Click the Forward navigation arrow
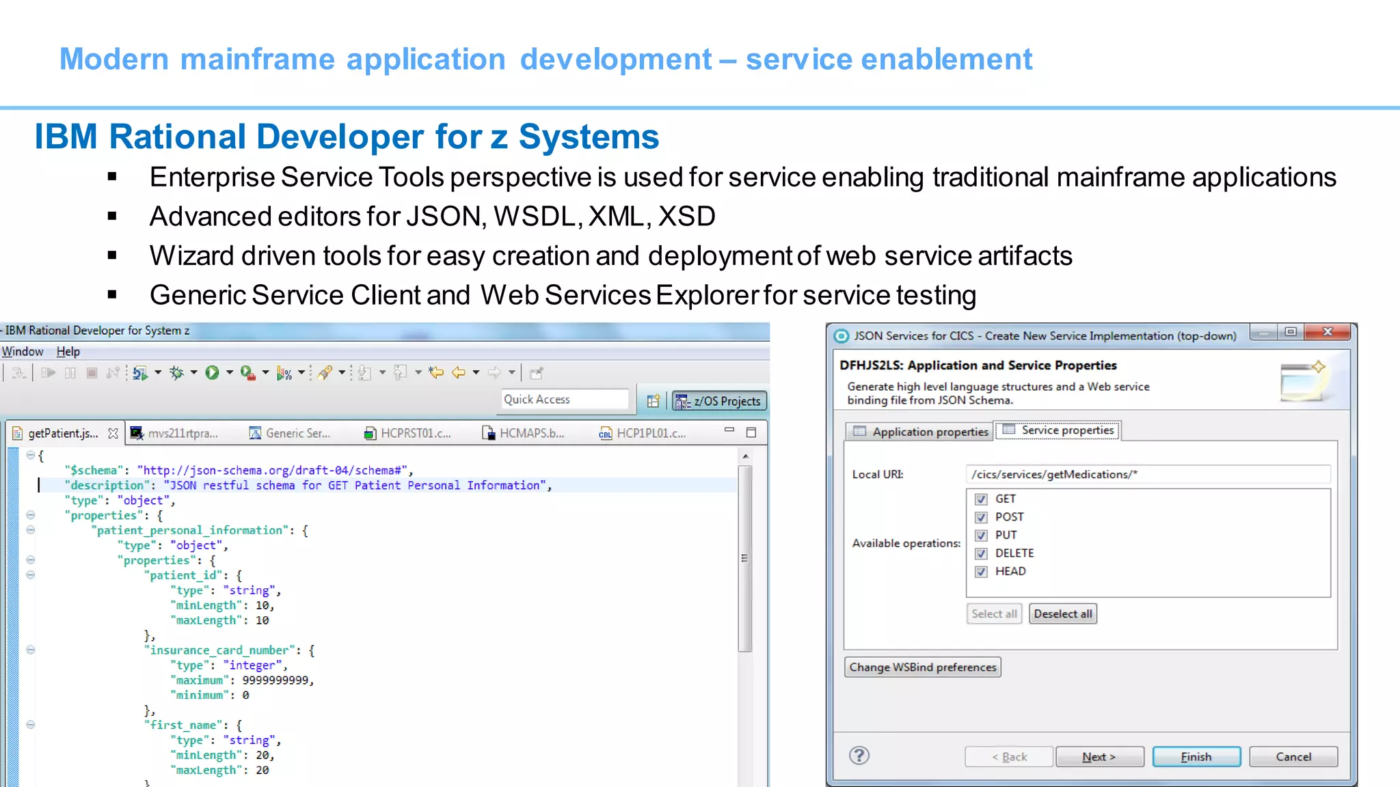The width and height of the screenshot is (1400, 787). 494,373
